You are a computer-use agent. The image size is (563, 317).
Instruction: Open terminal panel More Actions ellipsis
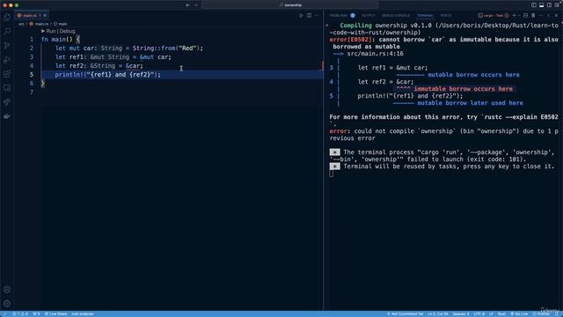point(541,16)
